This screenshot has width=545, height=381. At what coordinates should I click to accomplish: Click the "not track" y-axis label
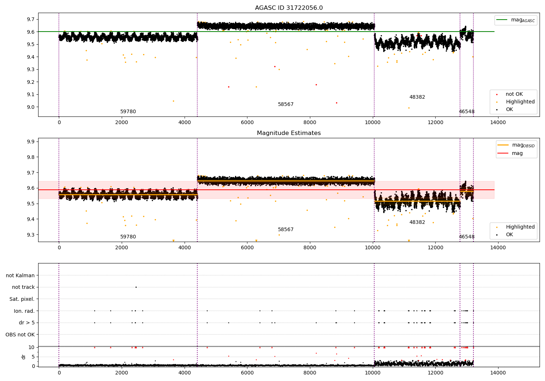pyautogui.click(x=23, y=287)
